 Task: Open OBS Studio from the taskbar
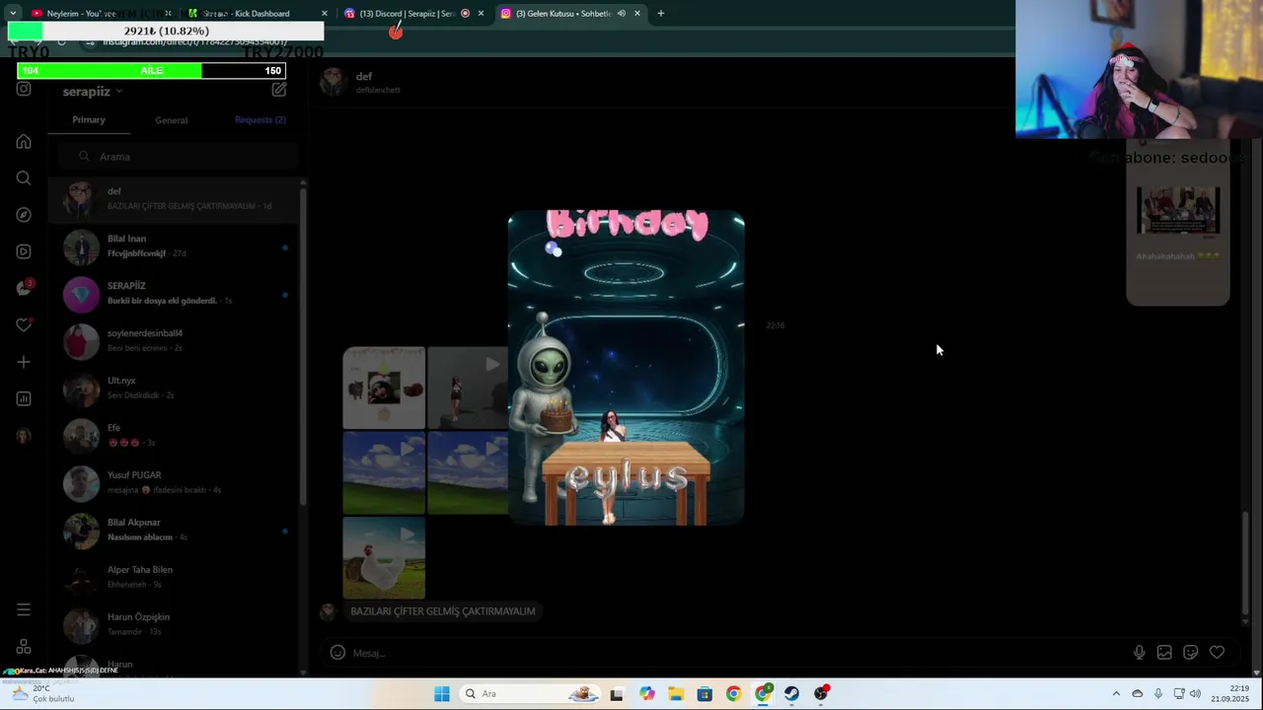click(x=821, y=693)
